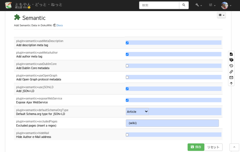View old revisions via history icon
This screenshot has height=152, width=240.
(x=231, y=66)
